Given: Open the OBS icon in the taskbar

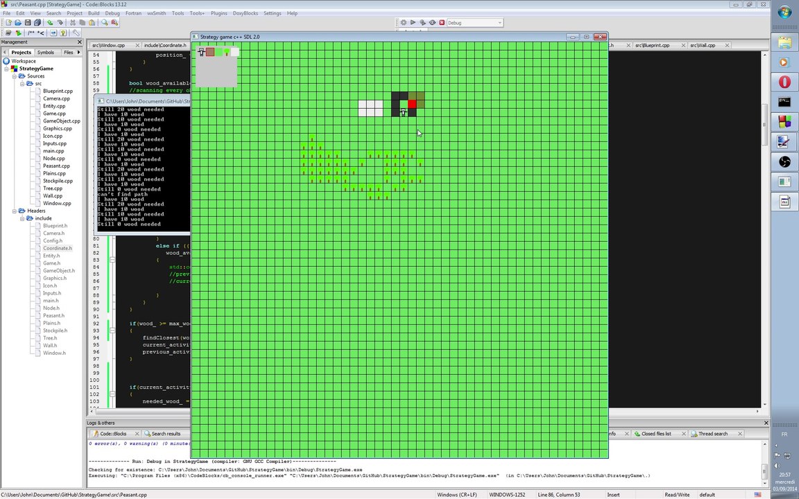Looking at the screenshot, I should (784, 162).
